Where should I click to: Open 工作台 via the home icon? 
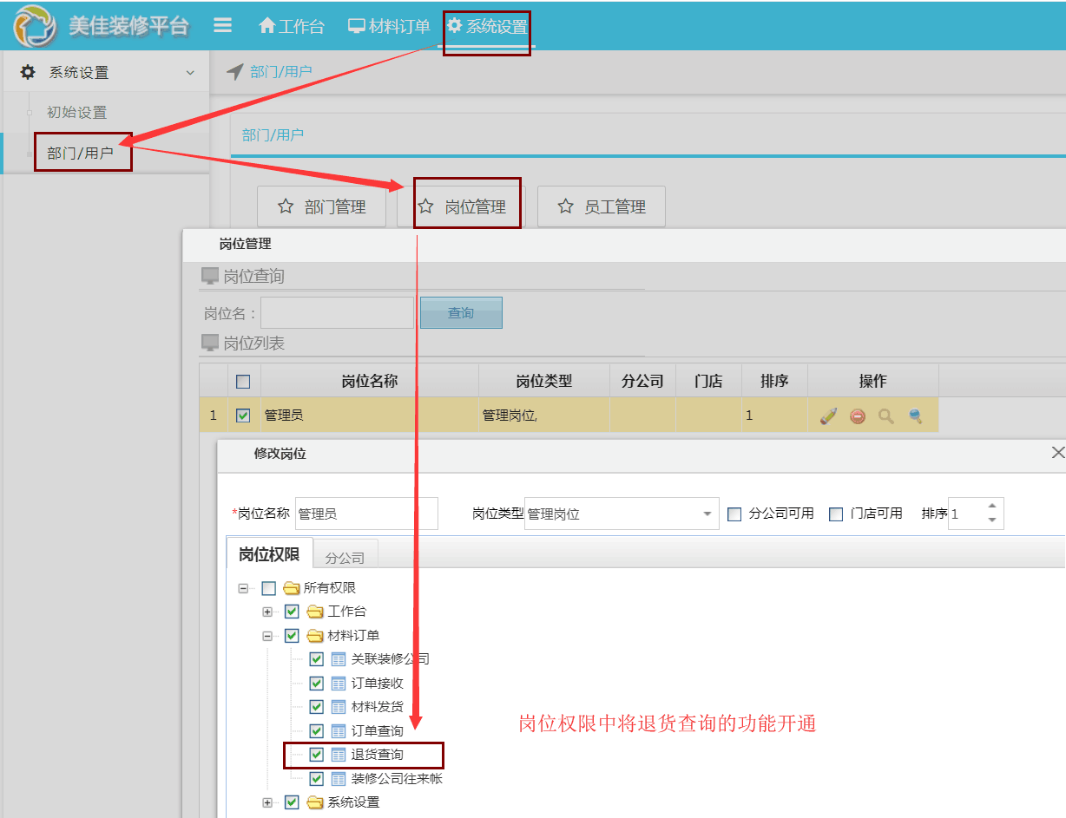291,26
